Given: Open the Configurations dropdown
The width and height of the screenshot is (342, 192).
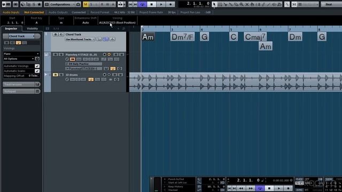Looking at the screenshot, I should click(63, 4).
